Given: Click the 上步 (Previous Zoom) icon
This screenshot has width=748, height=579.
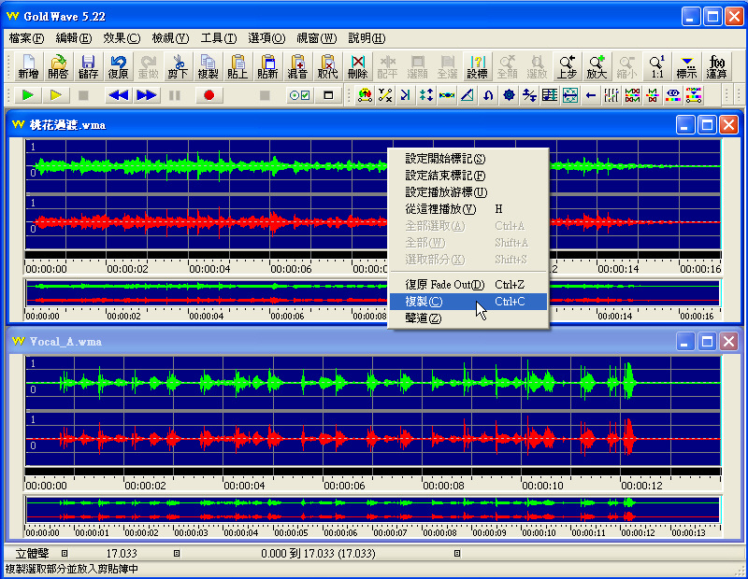Looking at the screenshot, I should coord(567,66).
